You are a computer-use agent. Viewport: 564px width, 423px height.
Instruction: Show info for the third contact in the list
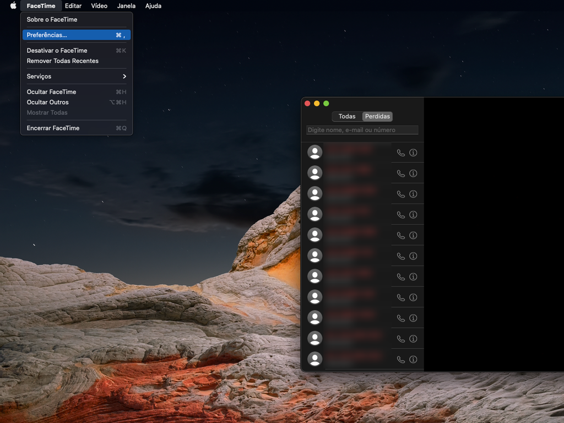[413, 194]
